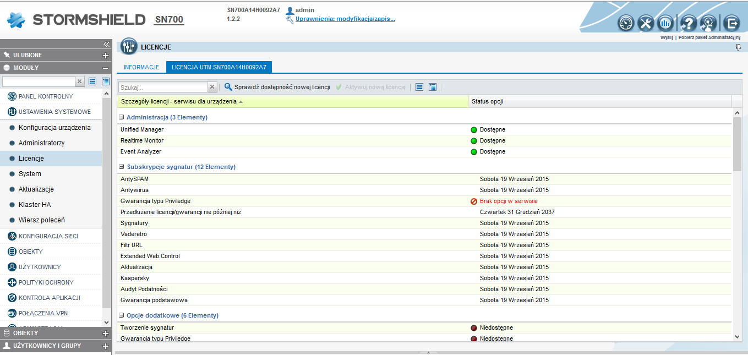Click the license list scroll down arrow
This screenshot has width=748, height=355.
click(738, 337)
